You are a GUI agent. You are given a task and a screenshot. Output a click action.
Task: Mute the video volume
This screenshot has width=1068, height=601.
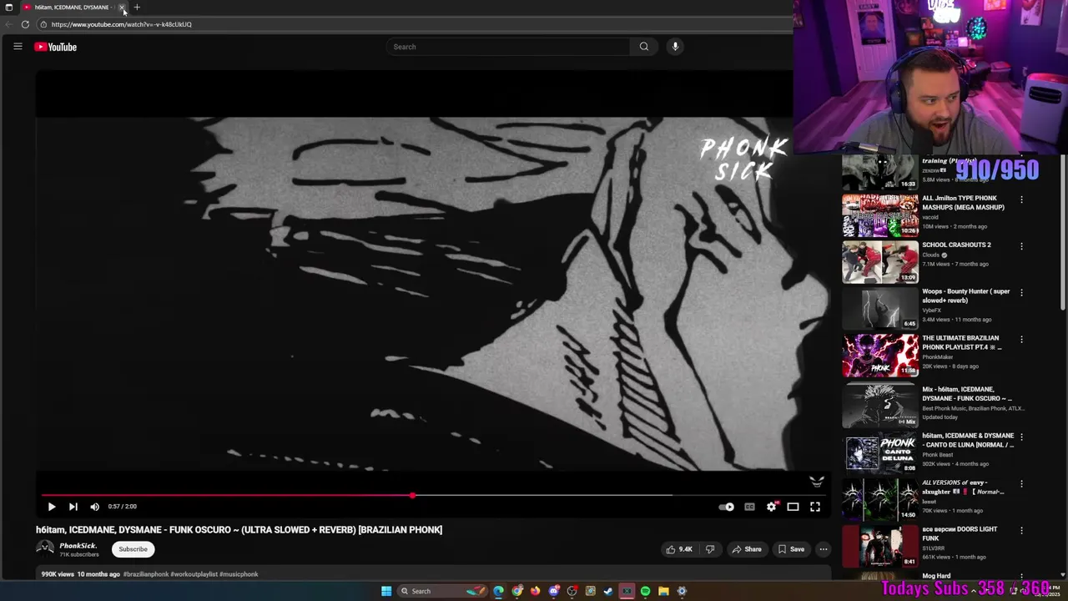pyautogui.click(x=94, y=507)
